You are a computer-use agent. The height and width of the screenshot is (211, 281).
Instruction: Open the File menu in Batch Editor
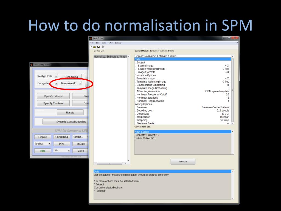click(x=92, y=43)
